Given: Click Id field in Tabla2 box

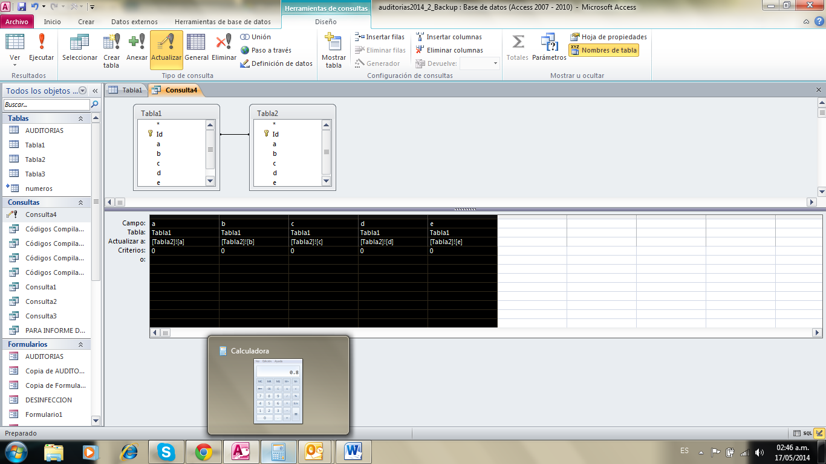Looking at the screenshot, I should 276,134.
